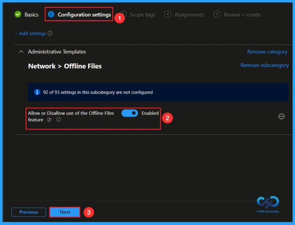This screenshot has width=295, height=225.
Task: Click 'Allow or Disallow use of the Offline Files' label
Action: pyautogui.click(x=71, y=113)
